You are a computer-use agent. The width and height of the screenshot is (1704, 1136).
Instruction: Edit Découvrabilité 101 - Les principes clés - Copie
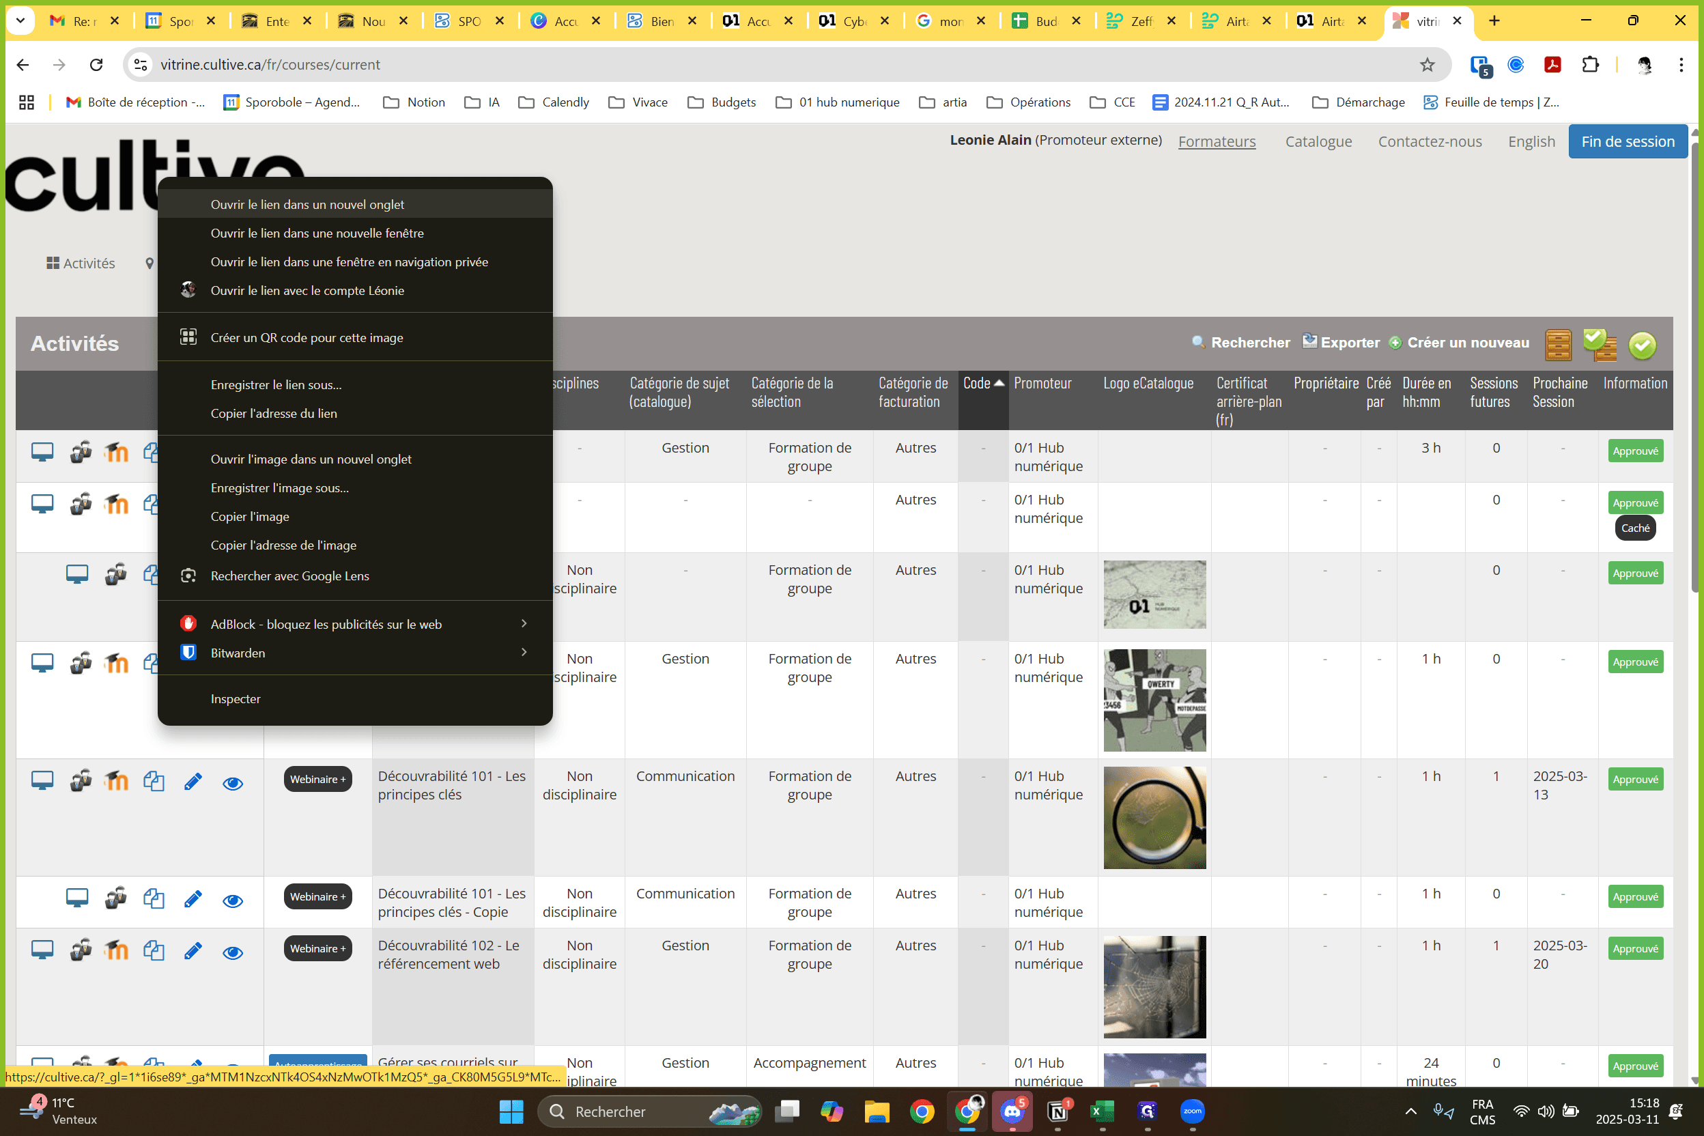[x=193, y=898]
